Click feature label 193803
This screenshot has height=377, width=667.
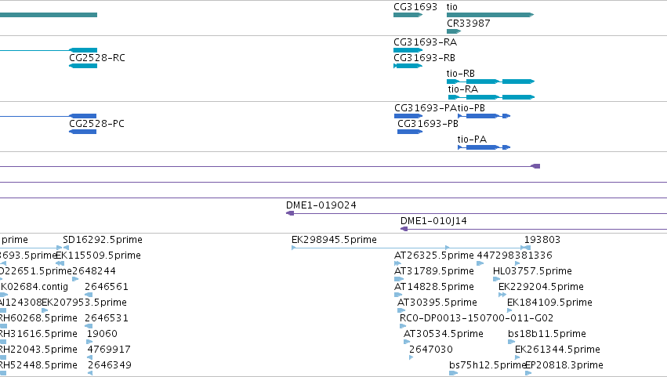coord(542,240)
